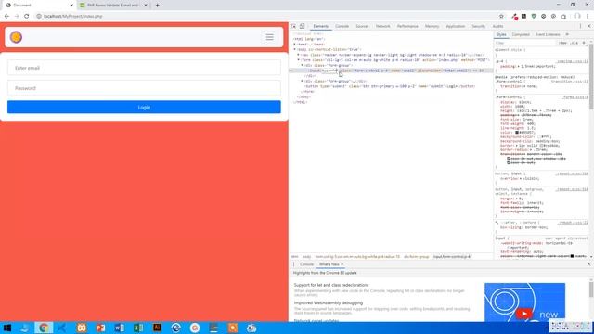
Task: Focus the Enter email field
Action: pos(144,68)
